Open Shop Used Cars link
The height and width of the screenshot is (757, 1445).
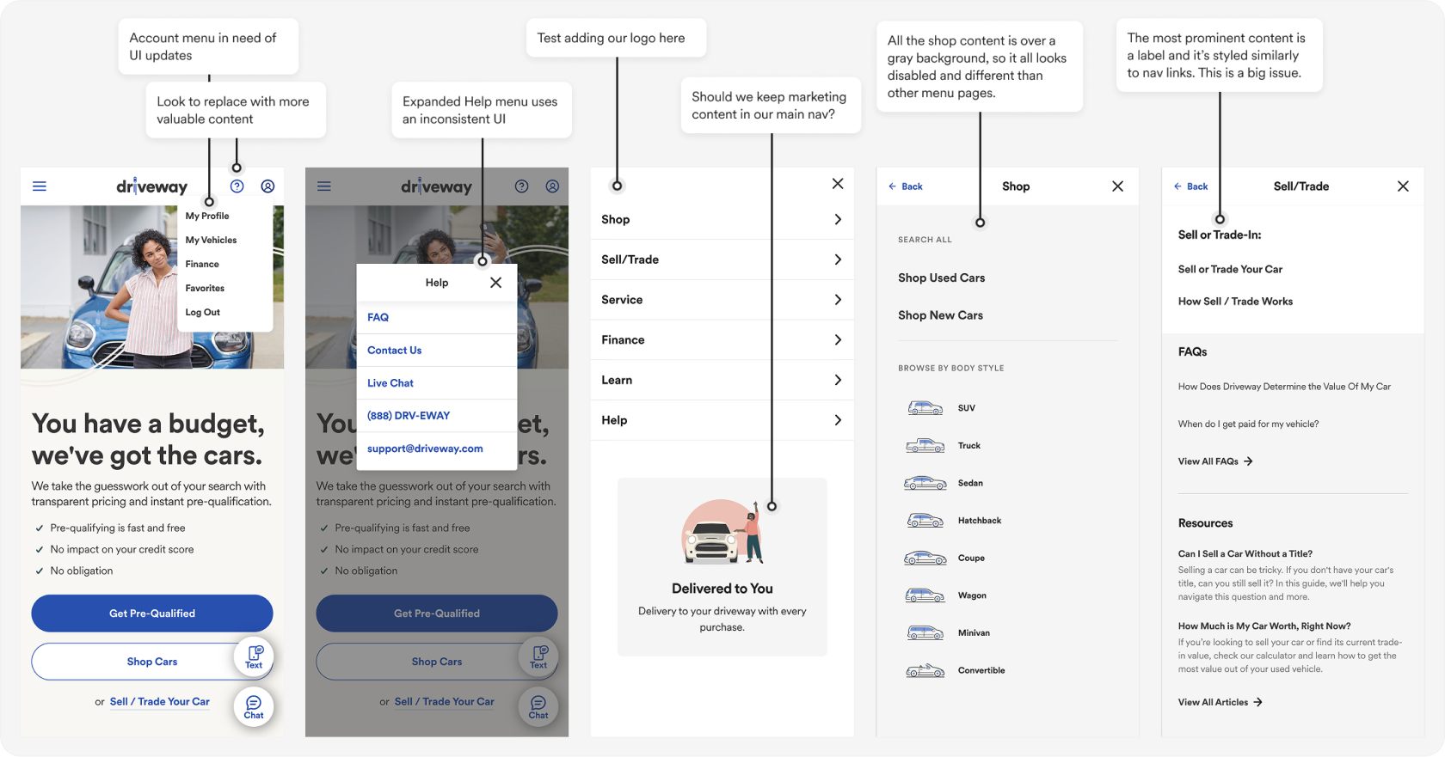click(941, 278)
